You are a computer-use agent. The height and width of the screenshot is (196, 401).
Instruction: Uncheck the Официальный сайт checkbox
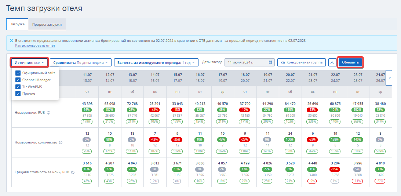coord(18,73)
